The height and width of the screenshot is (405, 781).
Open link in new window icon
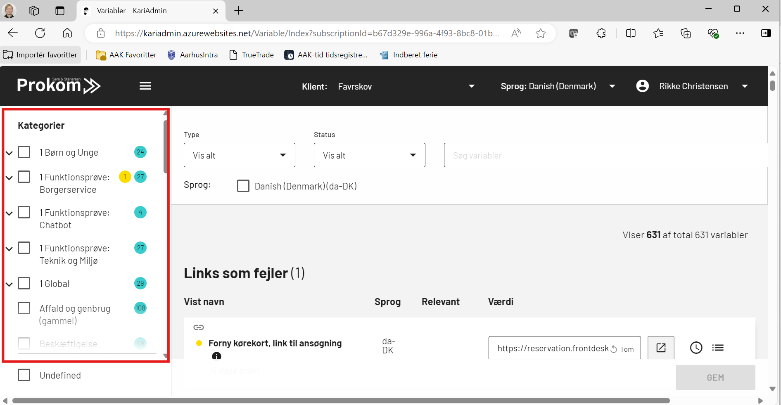click(660, 348)
